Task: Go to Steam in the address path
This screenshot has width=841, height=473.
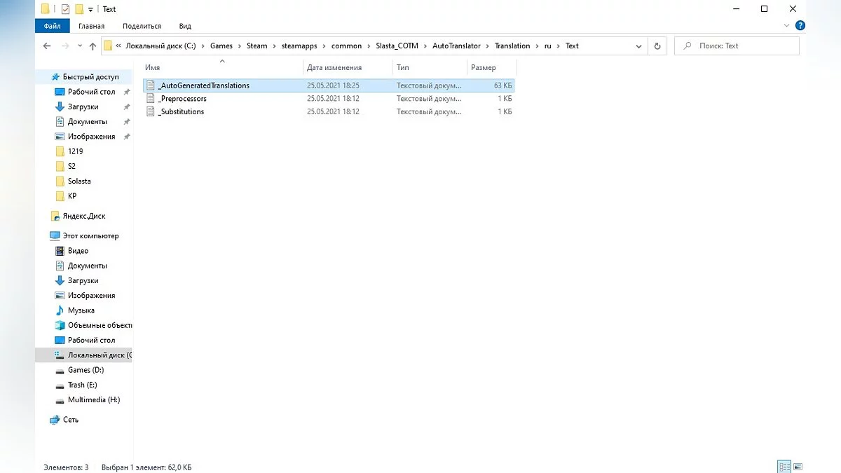Action: click(257, 46)
